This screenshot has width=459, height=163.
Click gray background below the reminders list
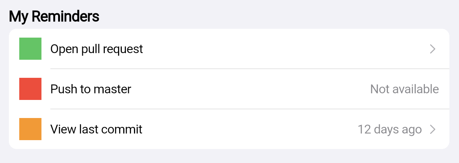tap(229, 156)
